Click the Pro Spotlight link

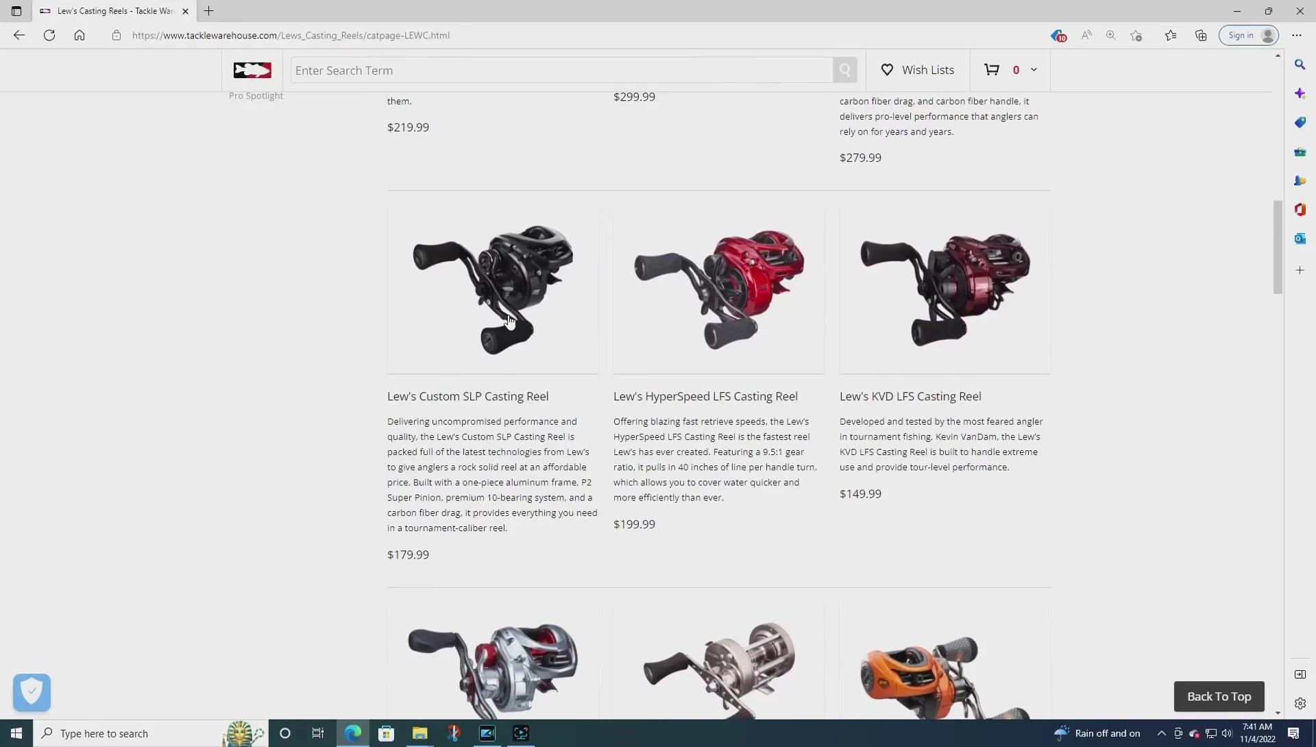(256, 95)
